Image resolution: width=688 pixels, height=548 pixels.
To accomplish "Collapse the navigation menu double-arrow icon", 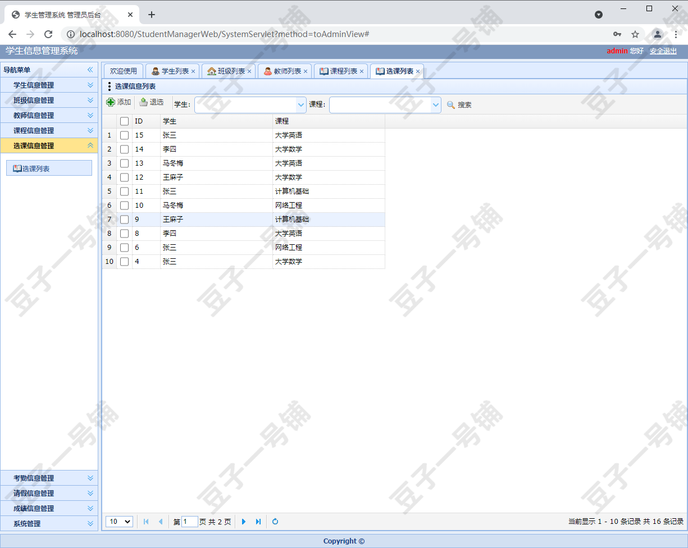I will 90,70.
